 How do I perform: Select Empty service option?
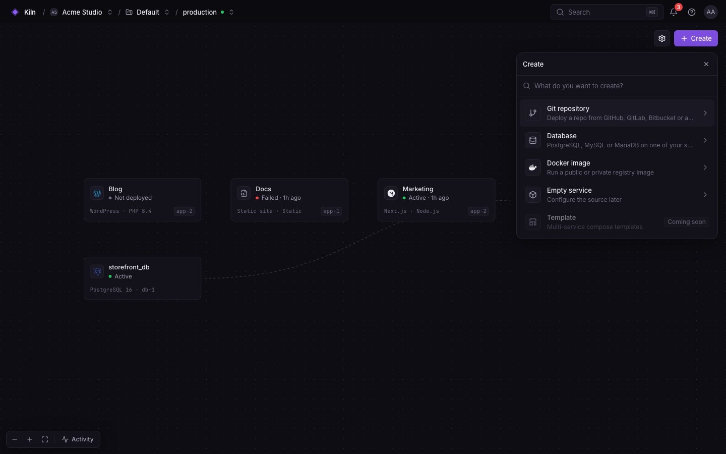coord(617,195)
